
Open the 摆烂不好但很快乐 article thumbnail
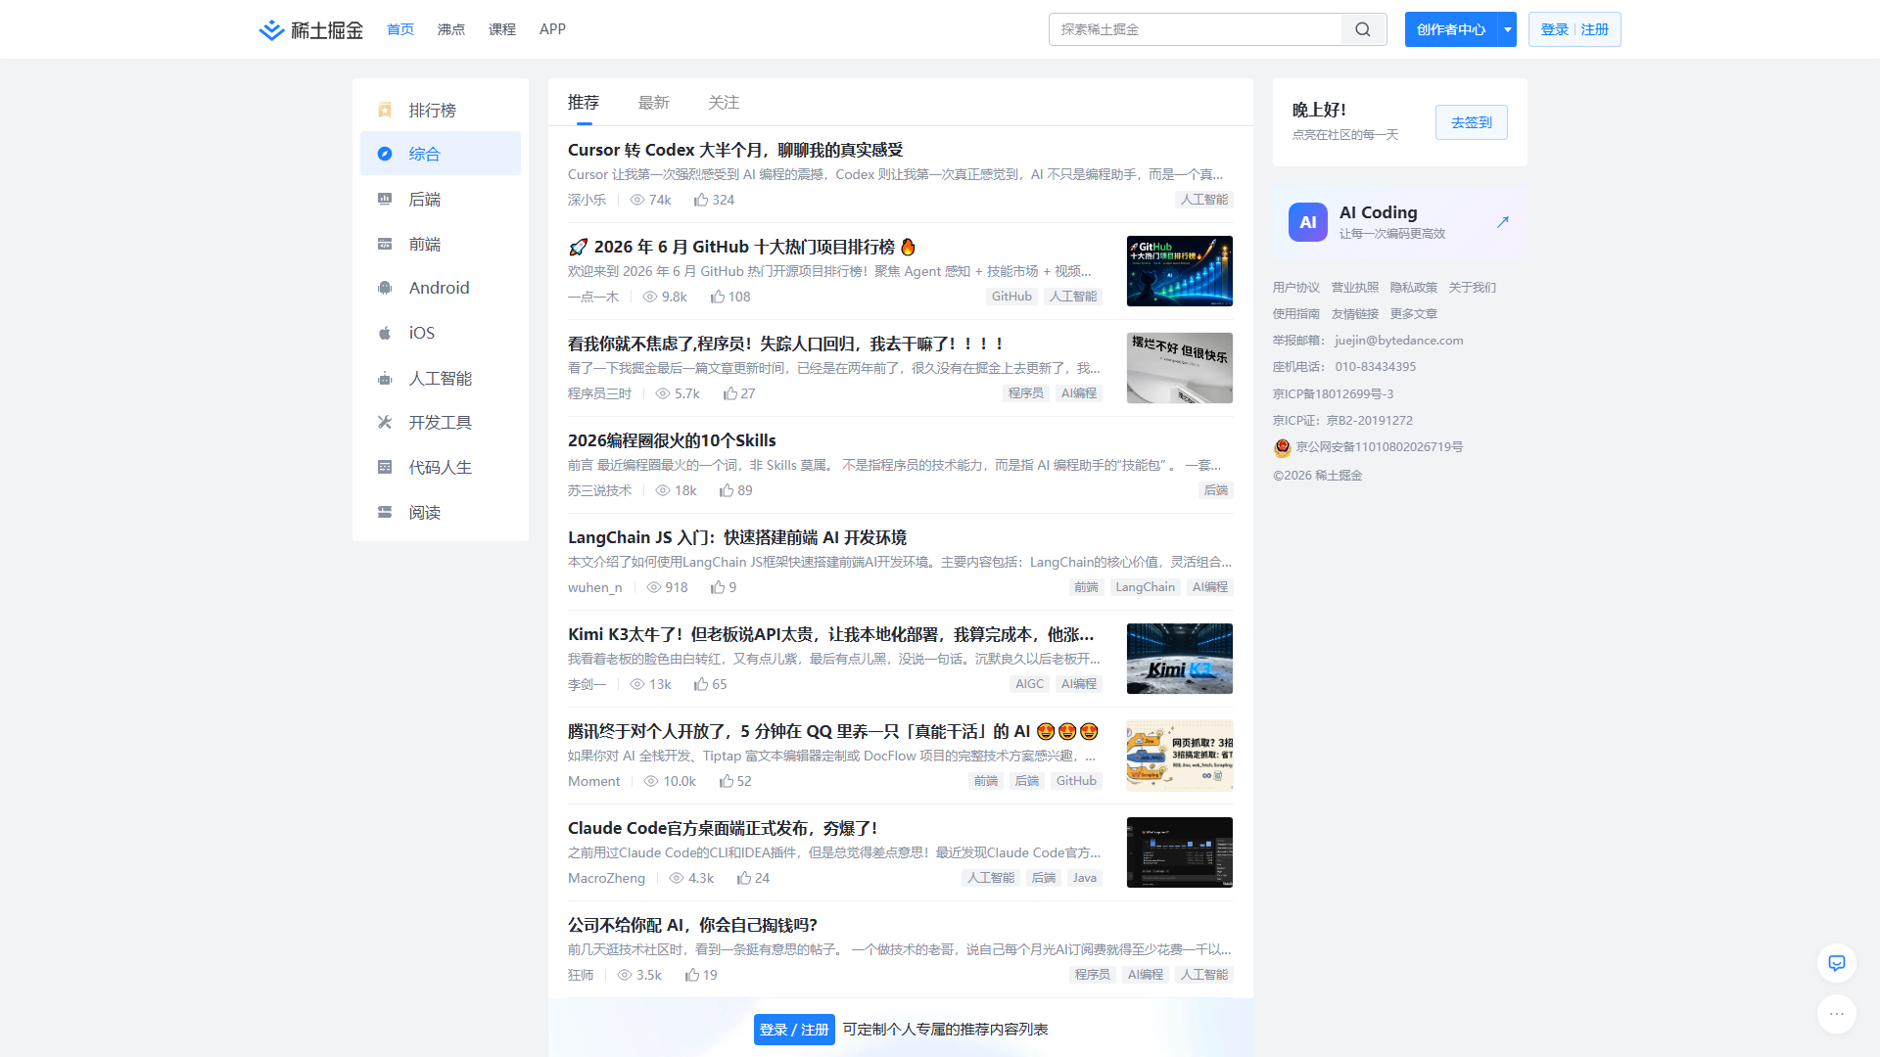[1180, 368]
